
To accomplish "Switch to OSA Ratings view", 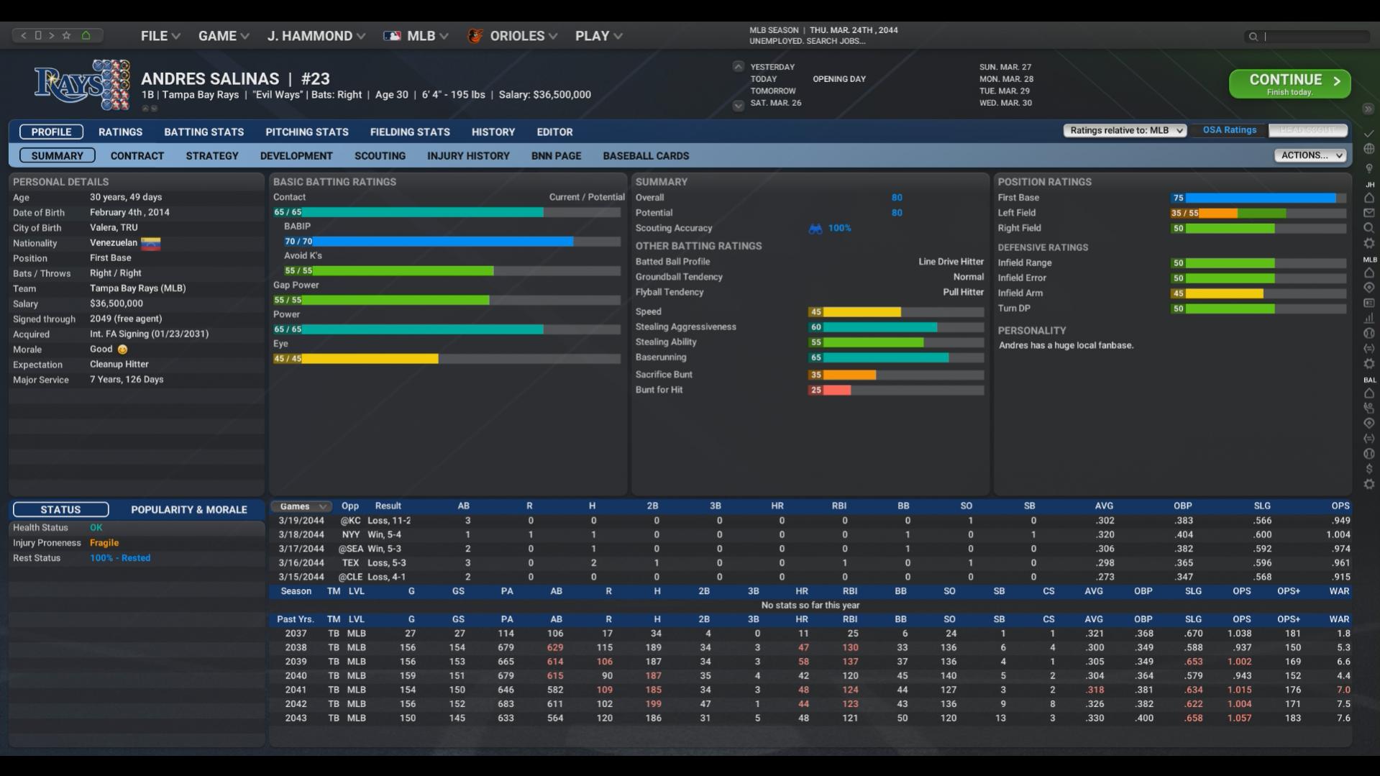I will (1229, 130).
